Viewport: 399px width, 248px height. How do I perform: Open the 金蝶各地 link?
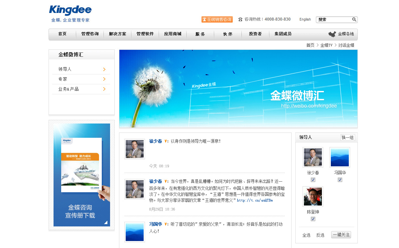[x=346, y=34]
